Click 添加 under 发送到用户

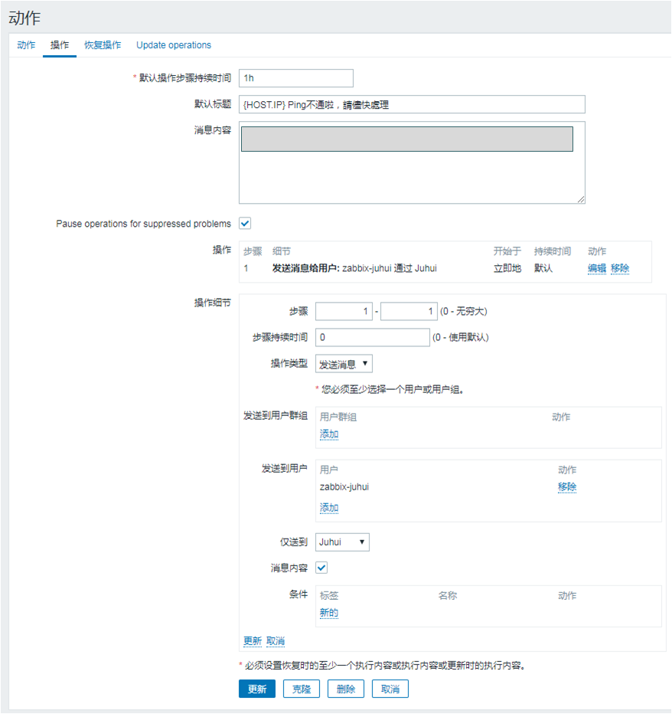(328, 507)
